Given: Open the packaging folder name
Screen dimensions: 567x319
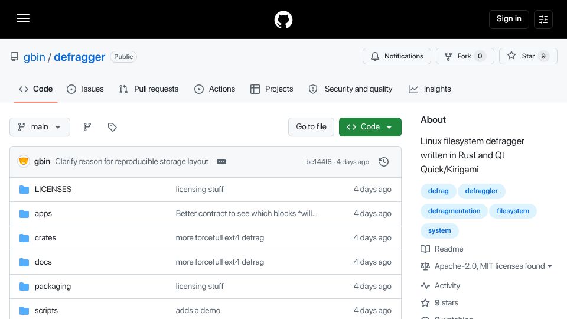Looking at the screenshot, I should click(53, 287).
